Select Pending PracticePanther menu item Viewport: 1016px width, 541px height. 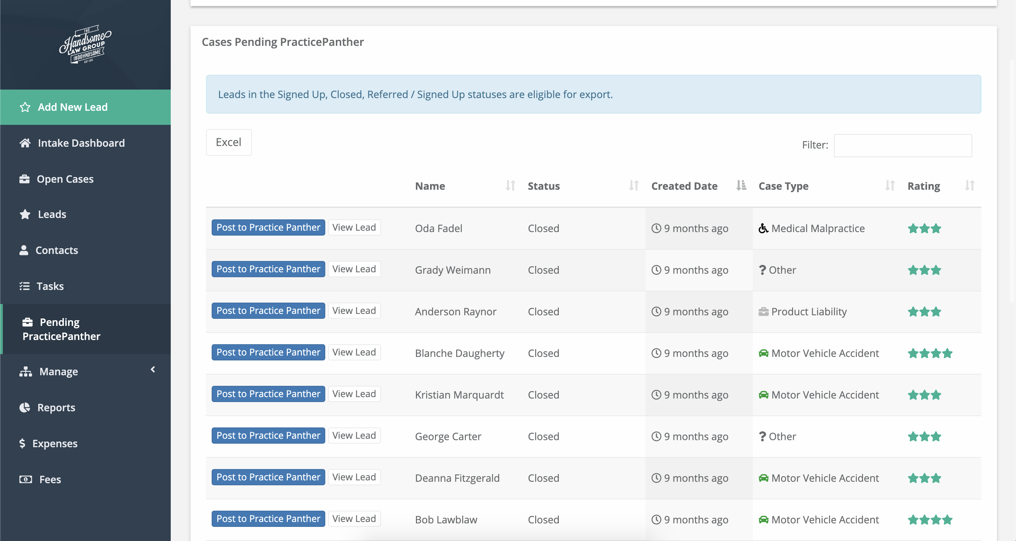pyautogui.click(x=85, y=329)
